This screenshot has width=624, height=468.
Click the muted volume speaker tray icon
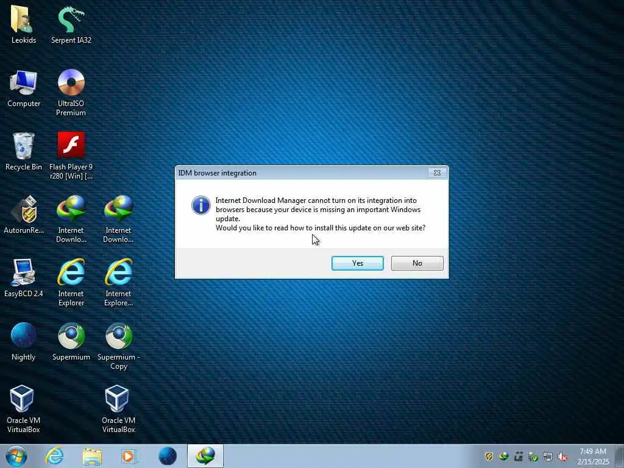pyautogui.click(x=562, y=456)
